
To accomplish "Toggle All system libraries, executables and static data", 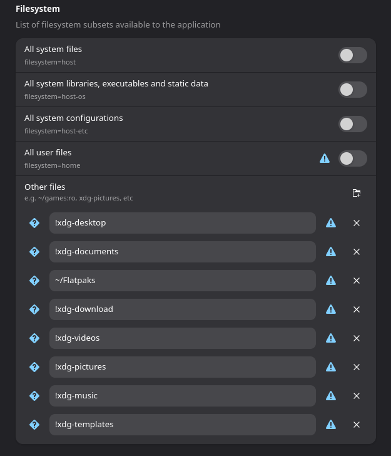I will pyautogui.click(x=353, y=90).
